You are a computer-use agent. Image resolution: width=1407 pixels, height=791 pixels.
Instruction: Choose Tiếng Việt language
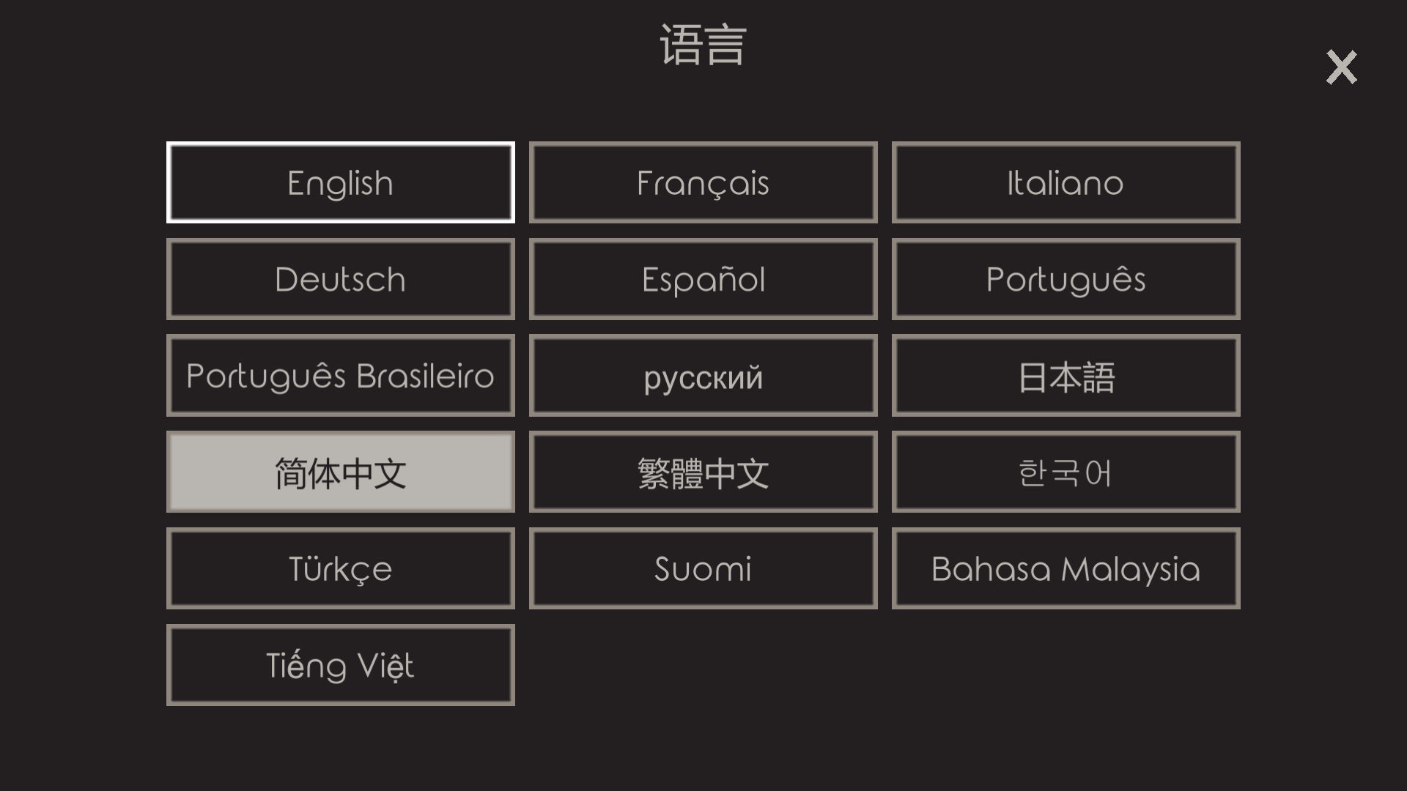coord(340,666)
